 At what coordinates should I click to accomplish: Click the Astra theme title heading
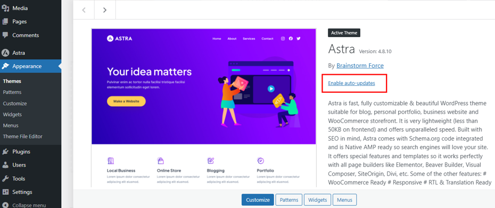pos(342,49)
